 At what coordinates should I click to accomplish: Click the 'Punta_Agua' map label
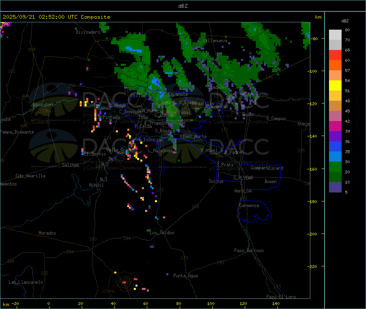click(x=185, y=276)
